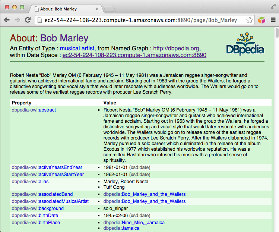The width and height of the screenshot is (279, 232).
Task: Click the browser back arrow button
Action: click(7, 20)
